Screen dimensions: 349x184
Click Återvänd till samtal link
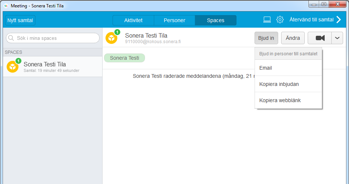point(311,20)
